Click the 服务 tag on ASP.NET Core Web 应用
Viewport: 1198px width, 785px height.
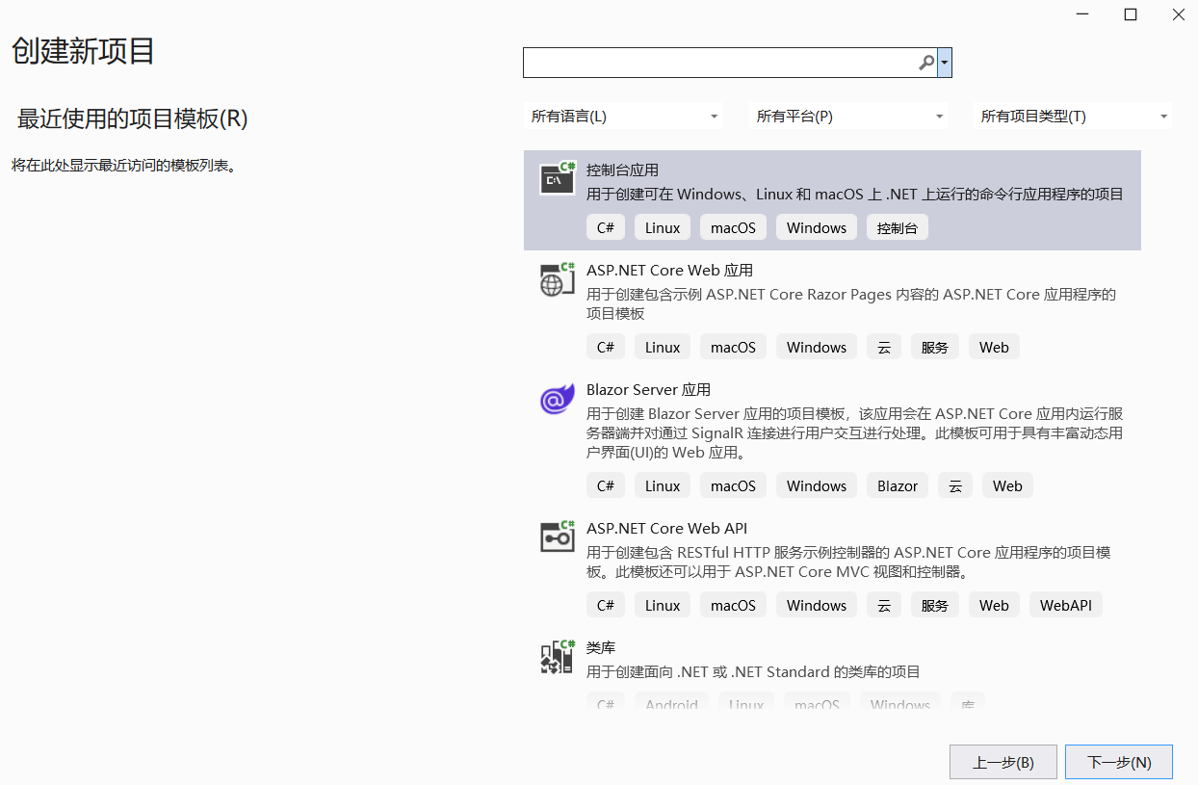pos(935,347)
